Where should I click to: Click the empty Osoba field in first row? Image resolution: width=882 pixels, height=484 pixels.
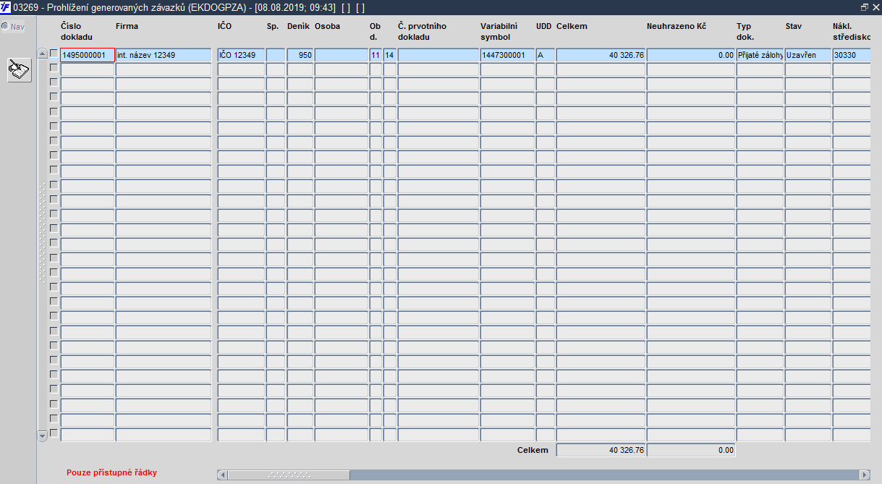coord(342,55)
